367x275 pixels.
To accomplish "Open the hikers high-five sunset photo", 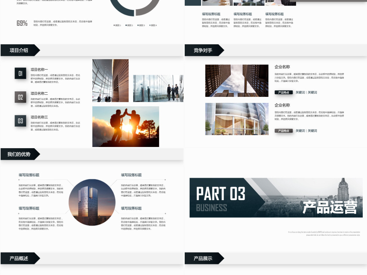I will click(126, 127).
